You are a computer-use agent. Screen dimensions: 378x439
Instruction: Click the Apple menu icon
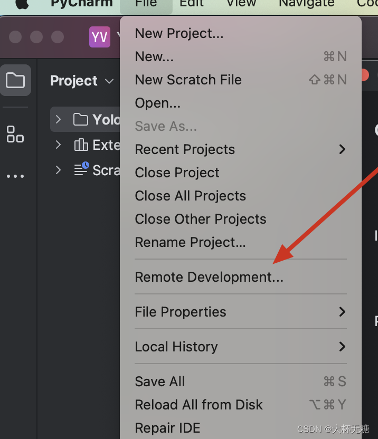[x=22, y=3]
